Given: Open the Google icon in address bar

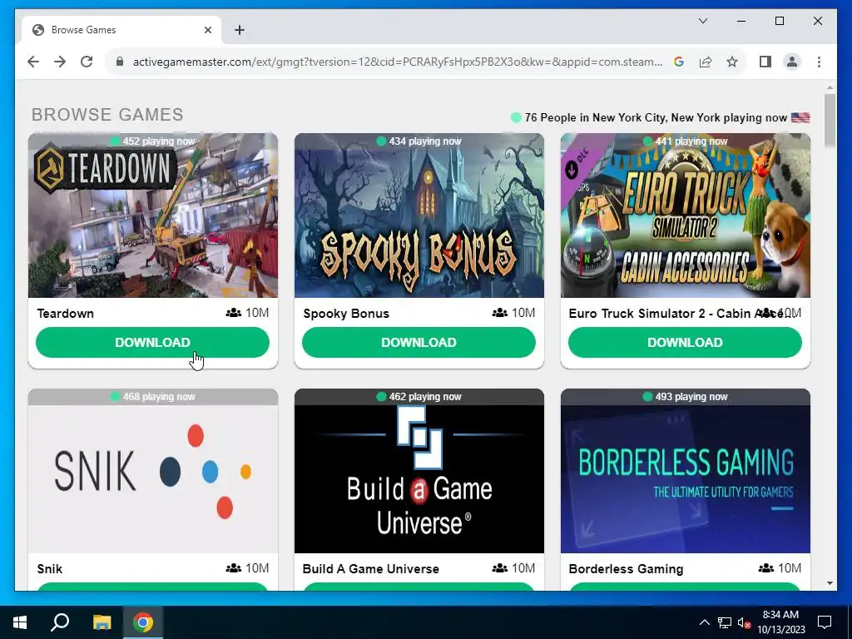Looking at the screenshot, I should tap(679, 62).
